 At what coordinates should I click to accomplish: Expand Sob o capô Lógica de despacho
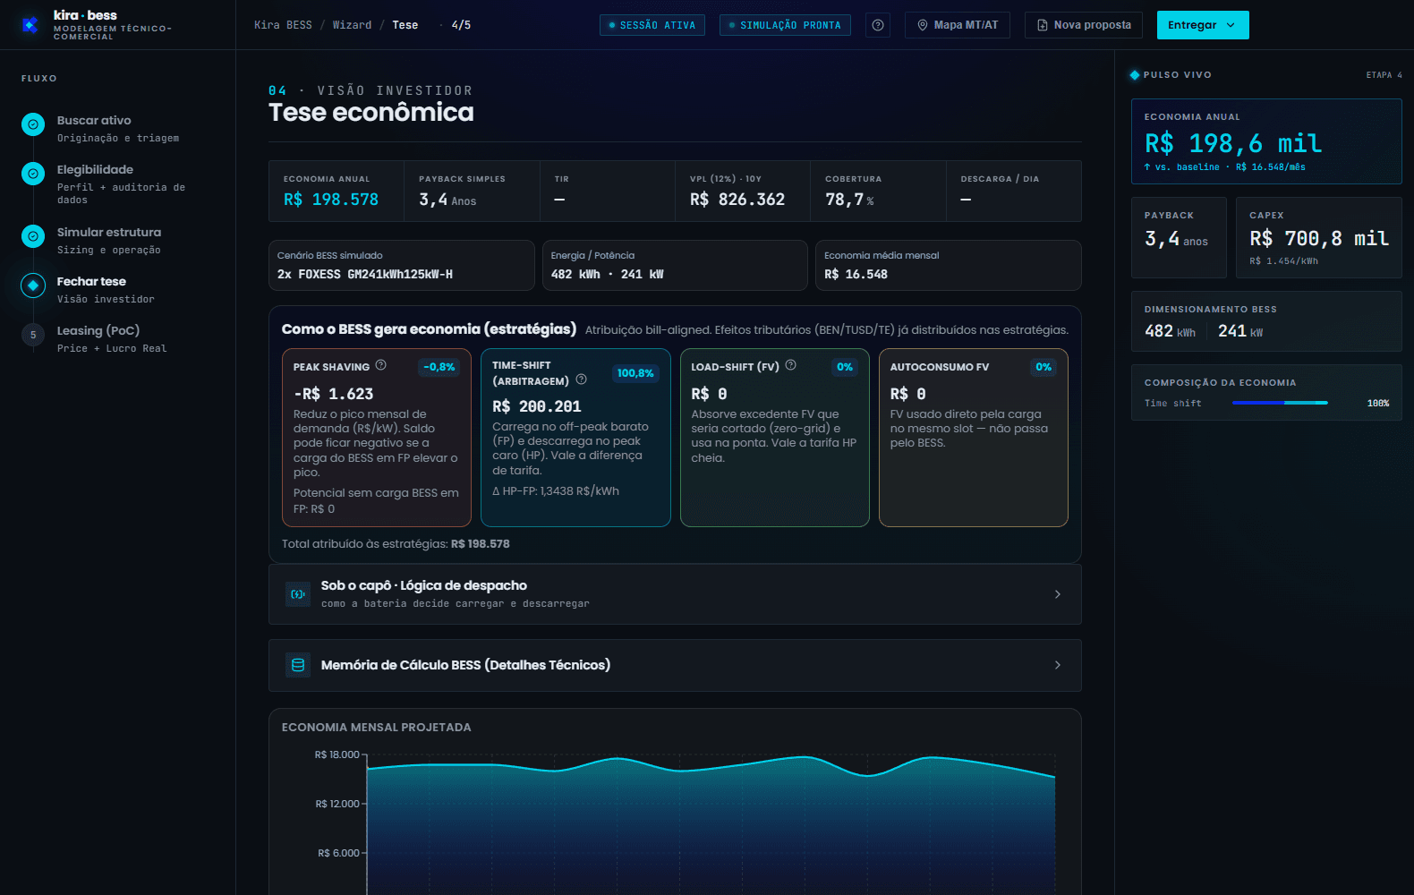point(675,594)
